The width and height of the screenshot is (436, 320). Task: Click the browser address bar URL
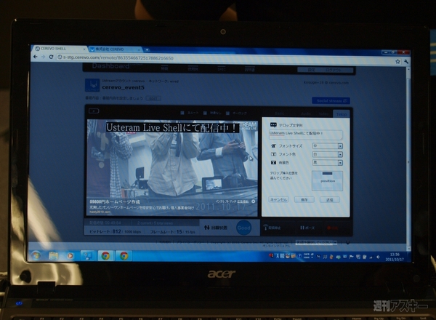click(118, 58)
